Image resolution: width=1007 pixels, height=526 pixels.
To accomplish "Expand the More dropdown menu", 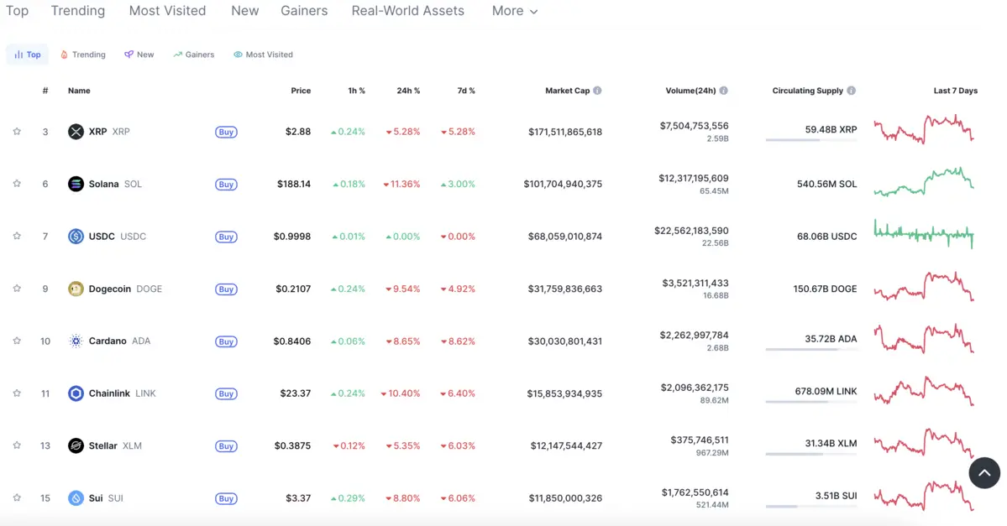I will click(x=514, y=11).
